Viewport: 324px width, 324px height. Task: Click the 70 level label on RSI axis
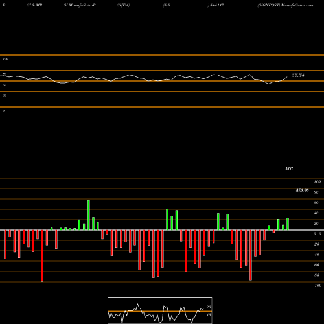click(5, 75)
